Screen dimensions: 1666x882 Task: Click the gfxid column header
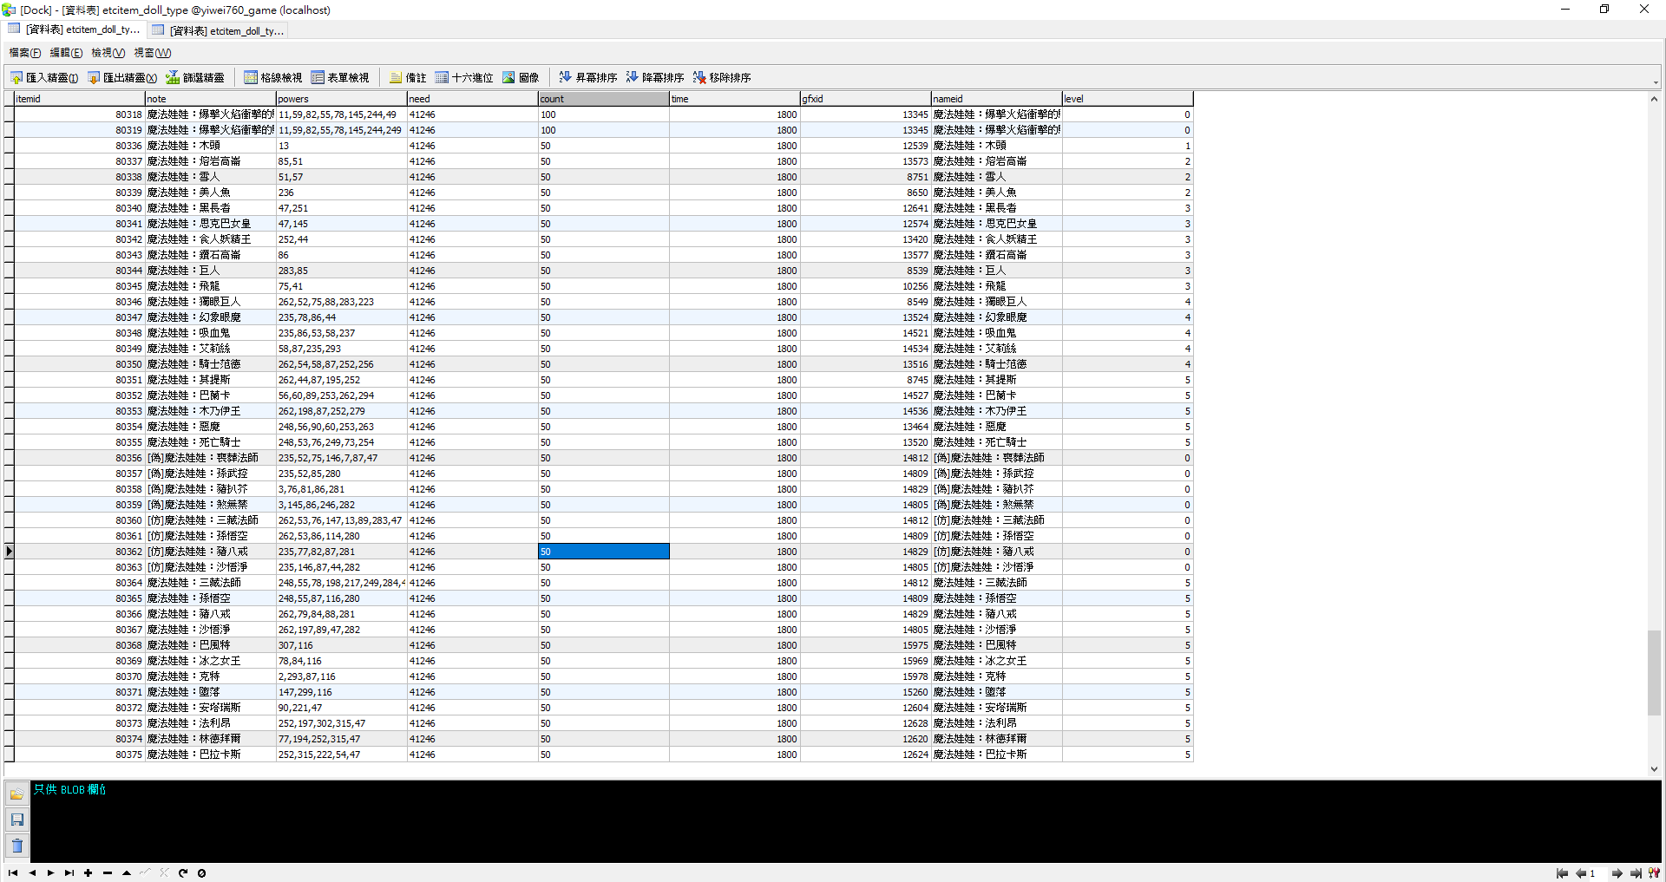pyautogui.click(x=865, y=99)
